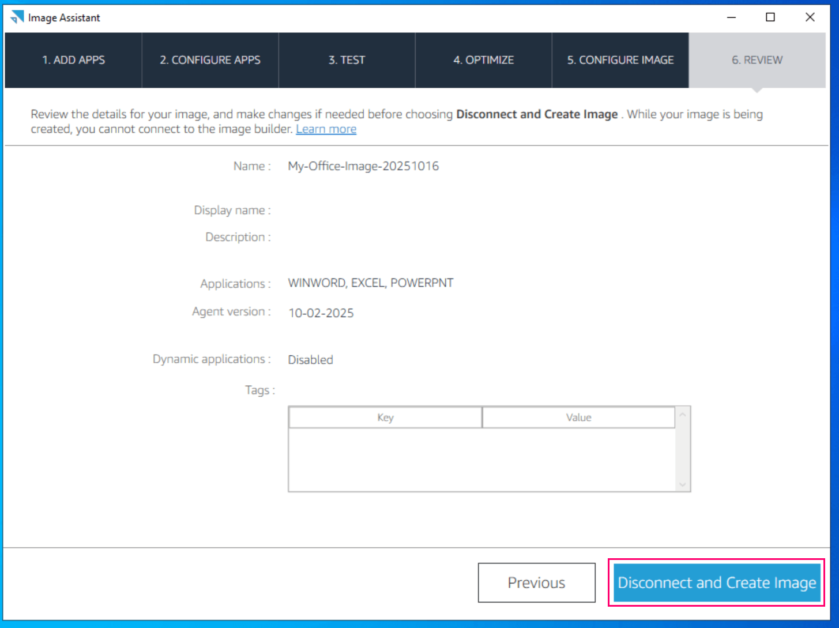Click the Key column header
Screen dimensions: 839x628
(385, 417)
